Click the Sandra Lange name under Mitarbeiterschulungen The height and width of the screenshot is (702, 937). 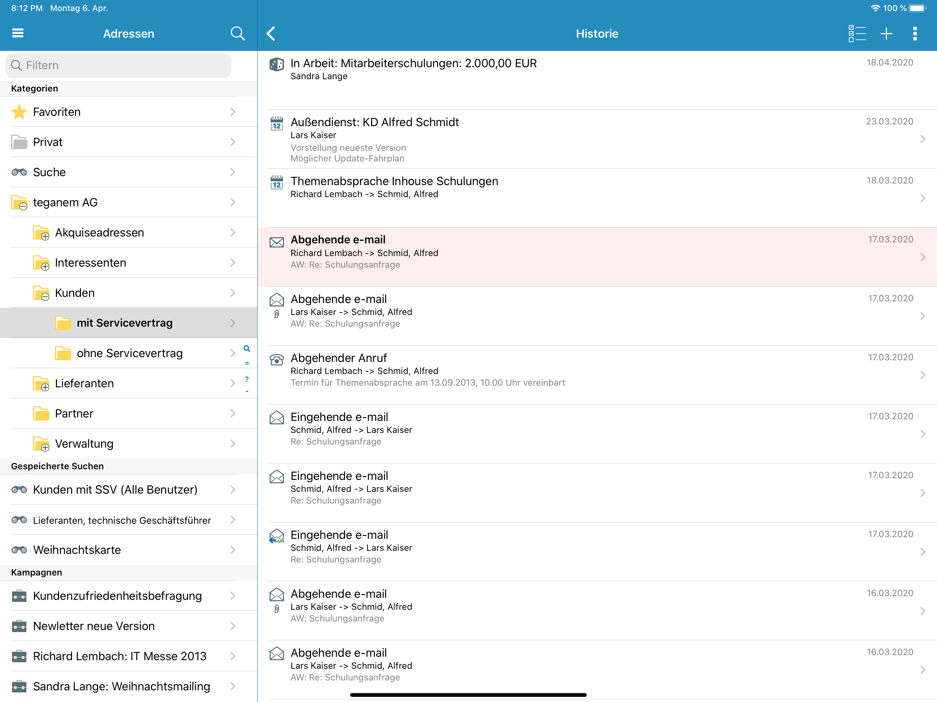(319, 76)
